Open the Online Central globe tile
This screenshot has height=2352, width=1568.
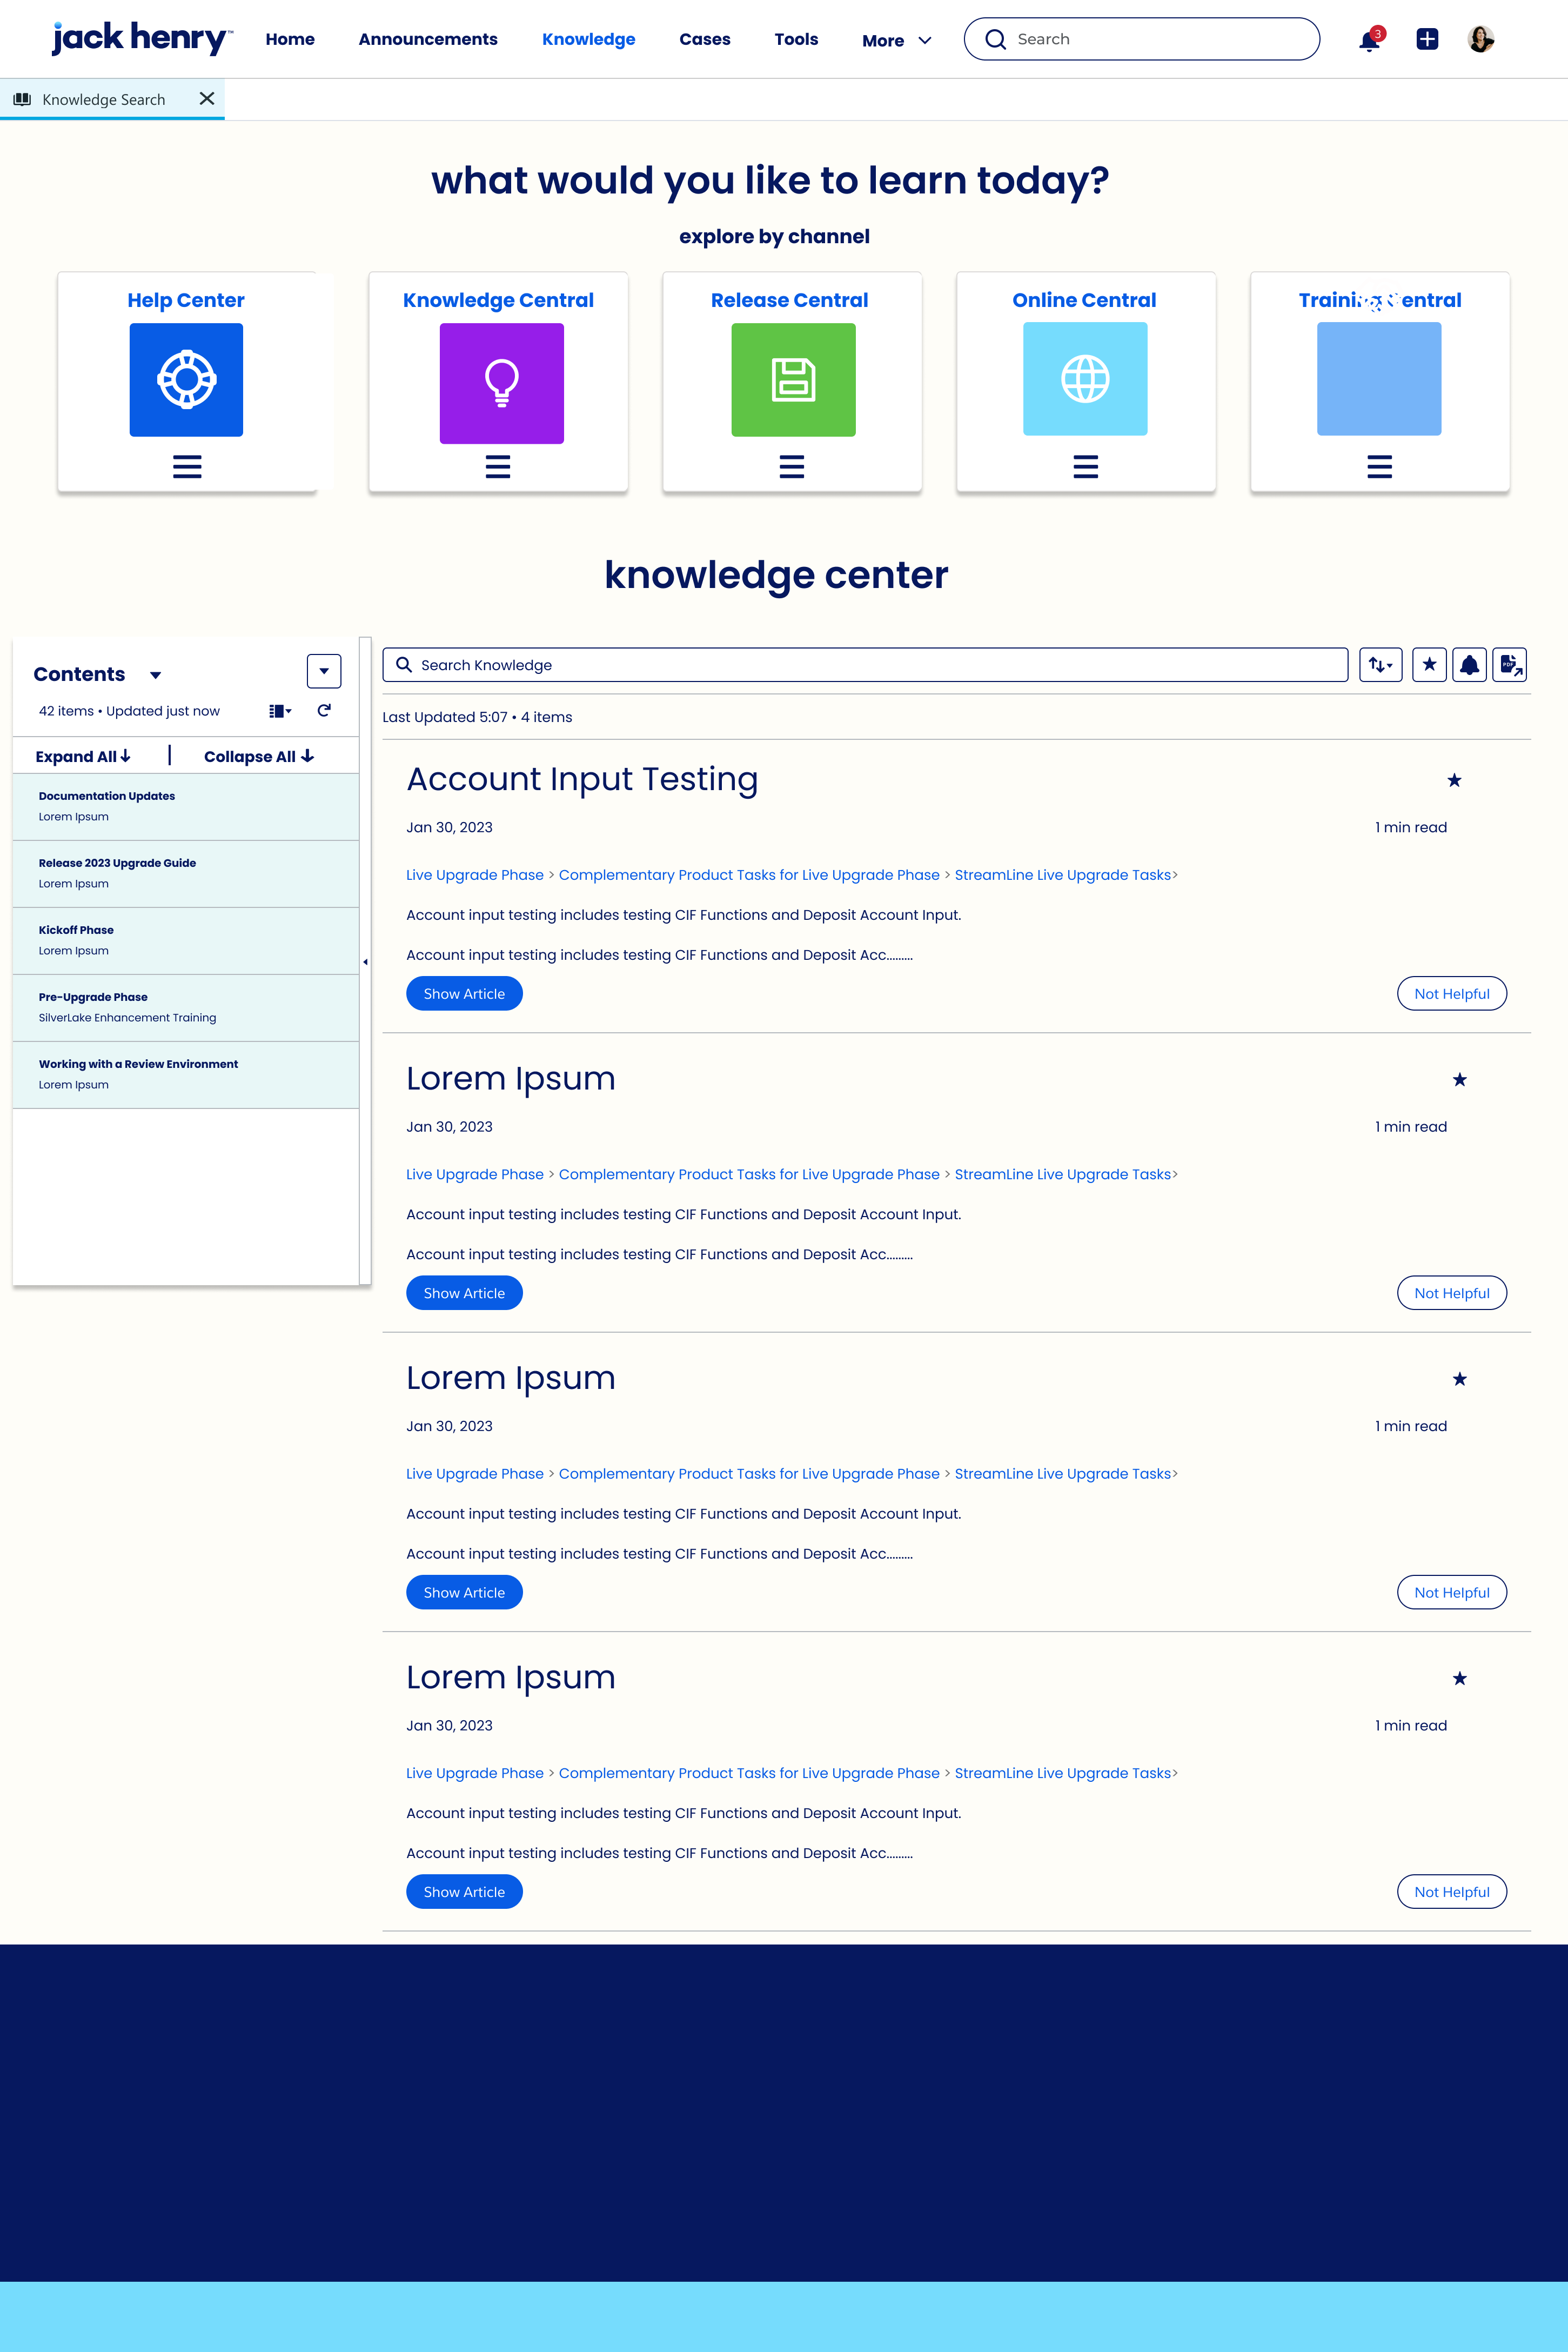click(1085, 379)
